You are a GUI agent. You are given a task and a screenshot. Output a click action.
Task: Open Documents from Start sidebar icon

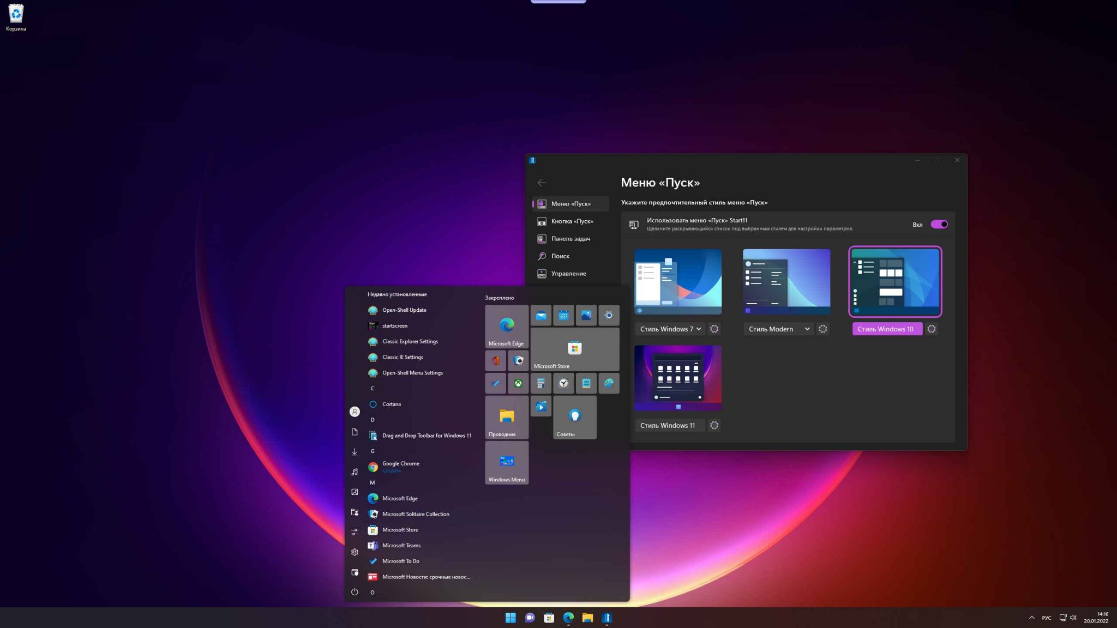[355, 432]
